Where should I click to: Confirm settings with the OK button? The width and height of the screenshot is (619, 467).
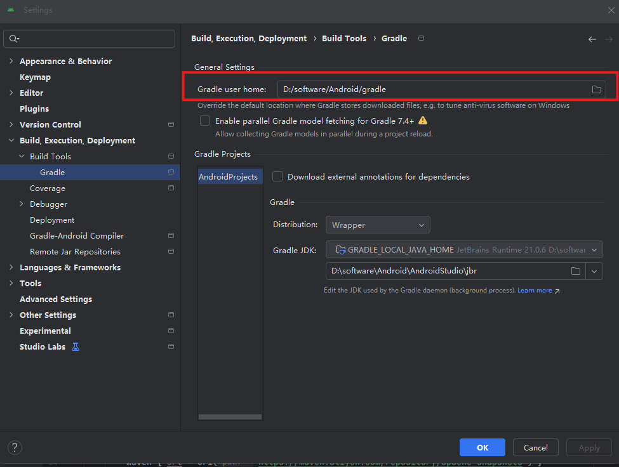tap(483, 447)
